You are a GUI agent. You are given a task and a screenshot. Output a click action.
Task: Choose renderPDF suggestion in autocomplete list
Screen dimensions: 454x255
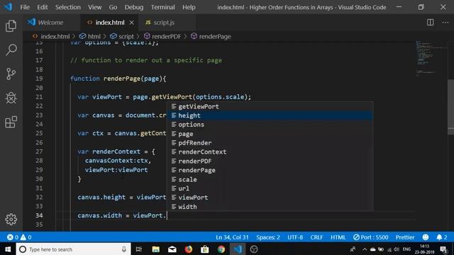[270, 161]
